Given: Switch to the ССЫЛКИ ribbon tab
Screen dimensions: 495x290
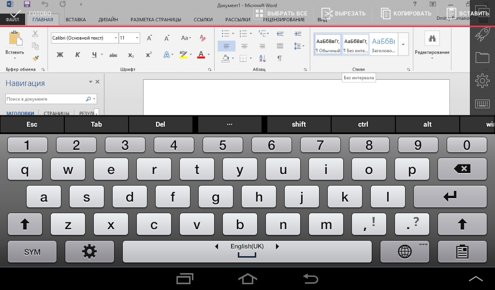Looking at the screenshot, I should [x=203, y=19].
